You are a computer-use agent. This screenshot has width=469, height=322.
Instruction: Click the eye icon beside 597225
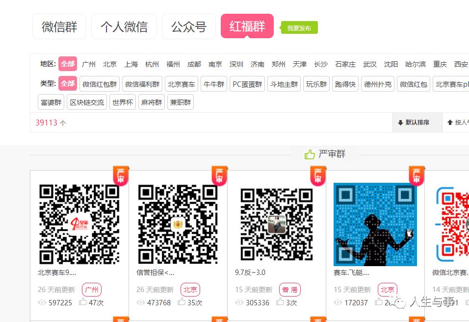[x=42, y=302]
